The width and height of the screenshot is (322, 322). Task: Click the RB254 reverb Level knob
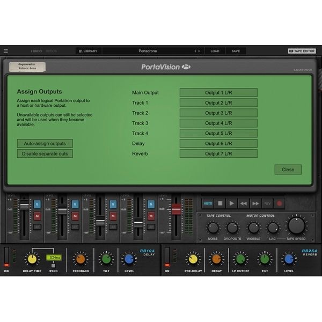coord(289,259)
